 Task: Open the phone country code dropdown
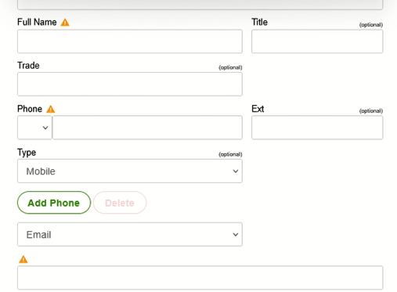pos(34,128)
